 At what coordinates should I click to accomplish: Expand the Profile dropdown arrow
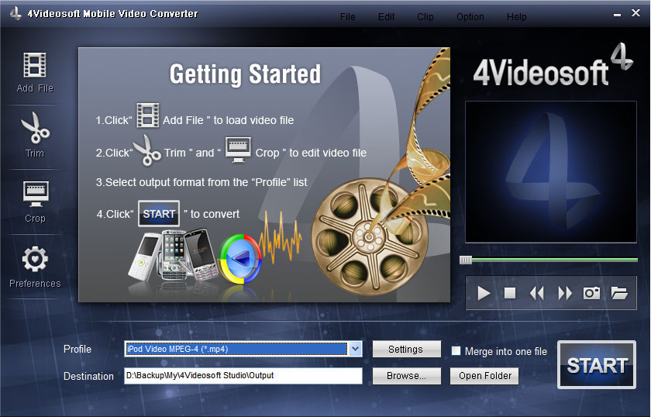[x=356, y=349]
